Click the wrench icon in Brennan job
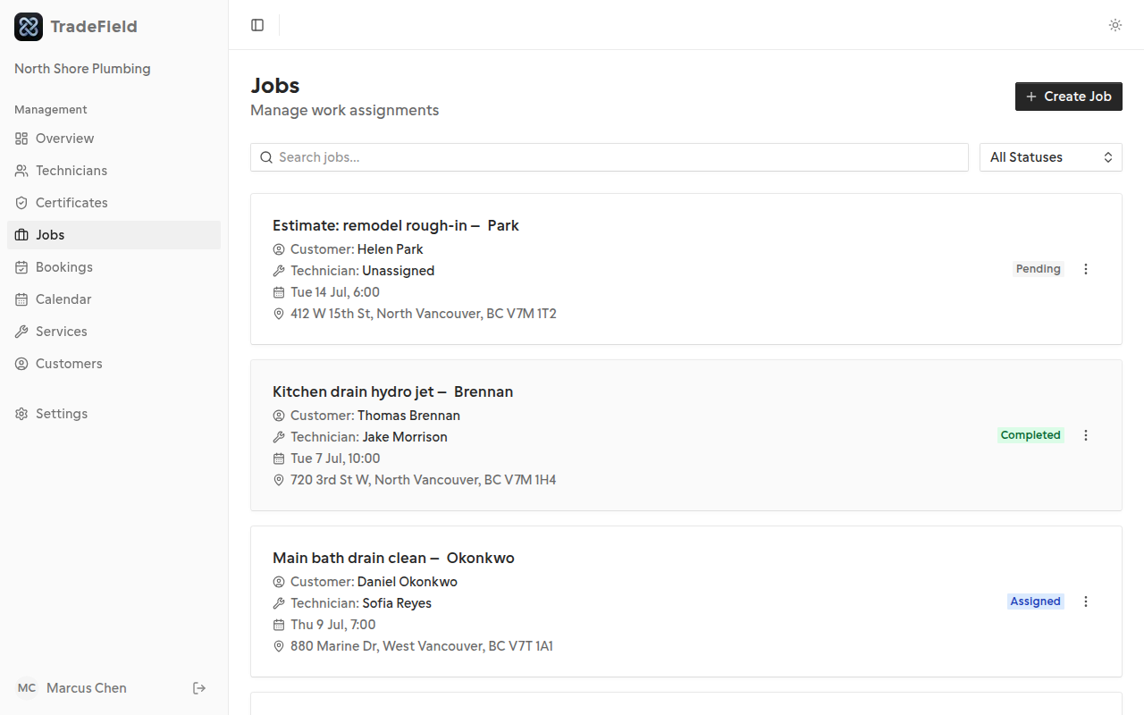 point(279,437)
